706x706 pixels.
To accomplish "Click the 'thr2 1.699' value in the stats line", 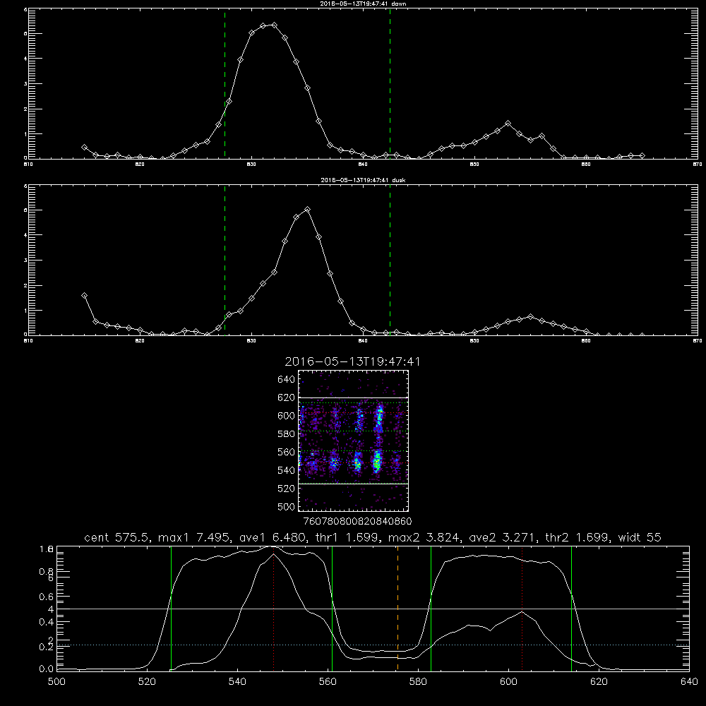I will coord(579,537).
